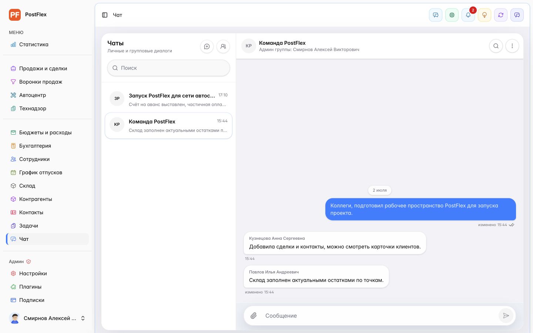Viewport: 533px width, 333px height.
Task: Click the bar chart icon next to Статистика
Action: pos(13,44)
